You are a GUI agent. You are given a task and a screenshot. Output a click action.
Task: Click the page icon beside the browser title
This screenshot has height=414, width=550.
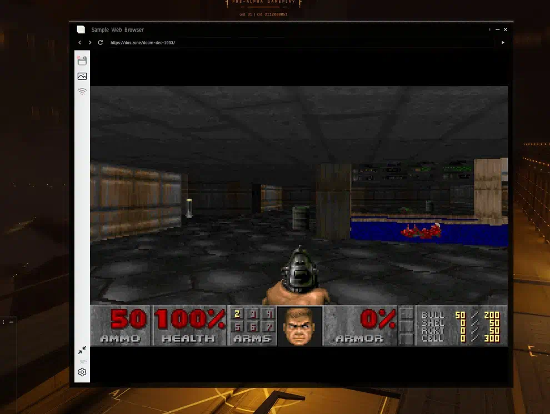coord(81,29)
